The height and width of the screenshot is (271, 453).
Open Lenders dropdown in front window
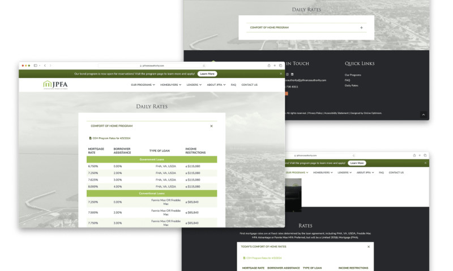click(194, 85)
